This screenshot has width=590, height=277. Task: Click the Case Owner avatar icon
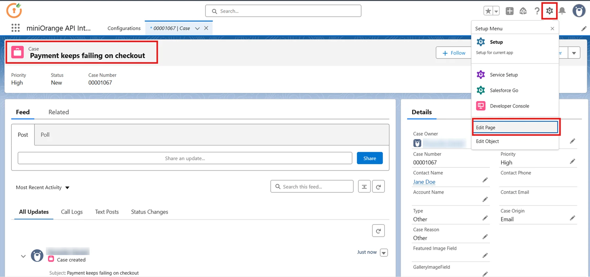pyautogui.click(x=417, y=143)
